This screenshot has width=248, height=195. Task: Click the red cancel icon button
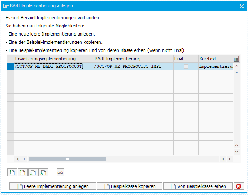239,186
